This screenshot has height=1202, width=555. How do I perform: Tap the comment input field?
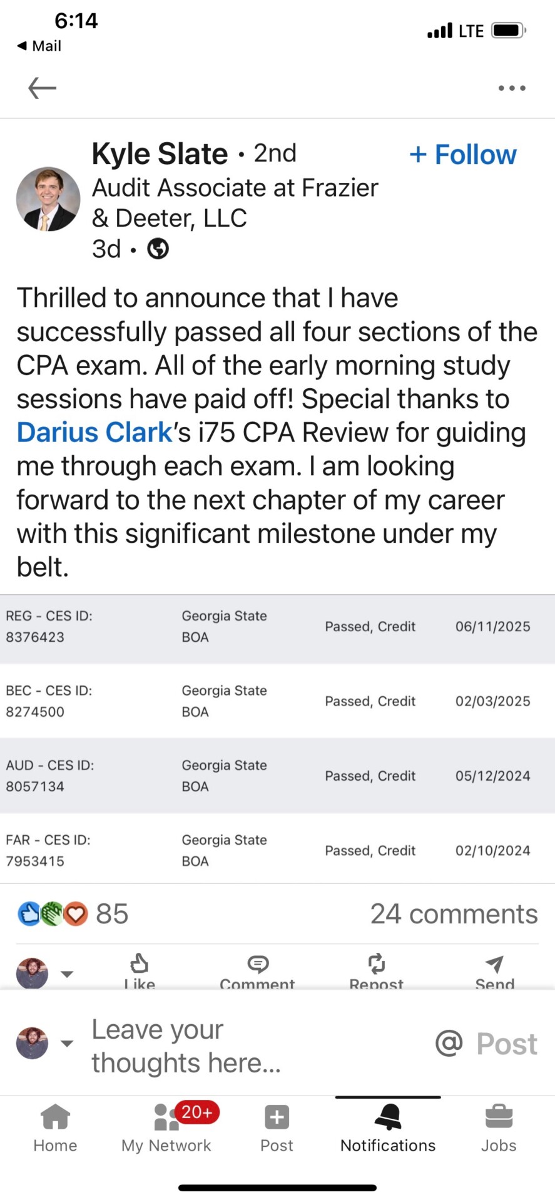[250, 1045]
